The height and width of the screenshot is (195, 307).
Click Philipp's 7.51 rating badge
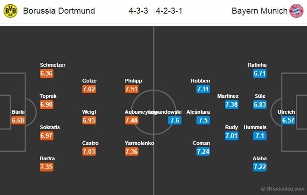pos(131,89)
